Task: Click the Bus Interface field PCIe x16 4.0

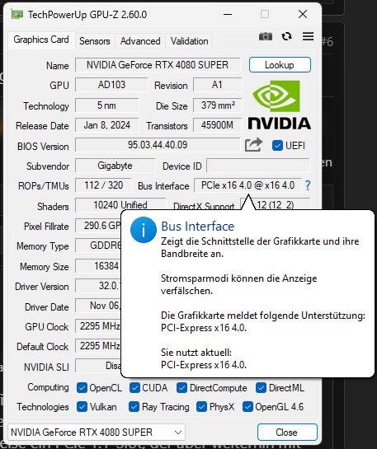Action: pyautogui.click(x=248, y=185)
